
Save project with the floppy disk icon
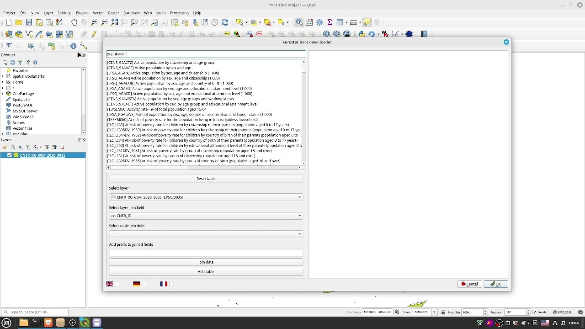coord(29,22)
